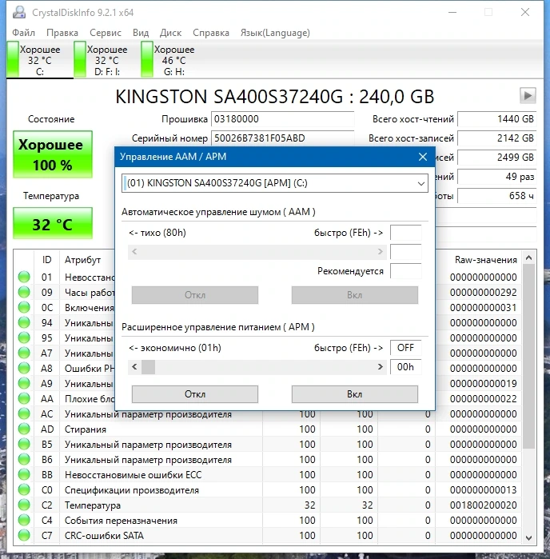The height and width of the screenshot is (559, 550).
Task: Click the attribute list scrollbar thumb
Action: click(529, 357)
